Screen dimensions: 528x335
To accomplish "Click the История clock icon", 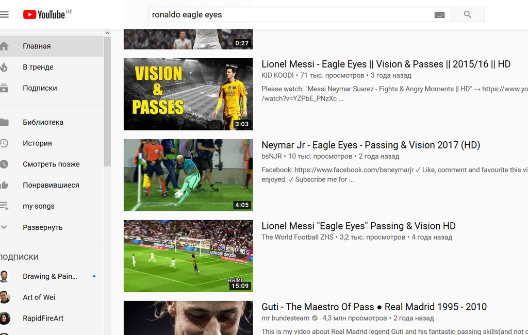I will (x=4, y=143).
